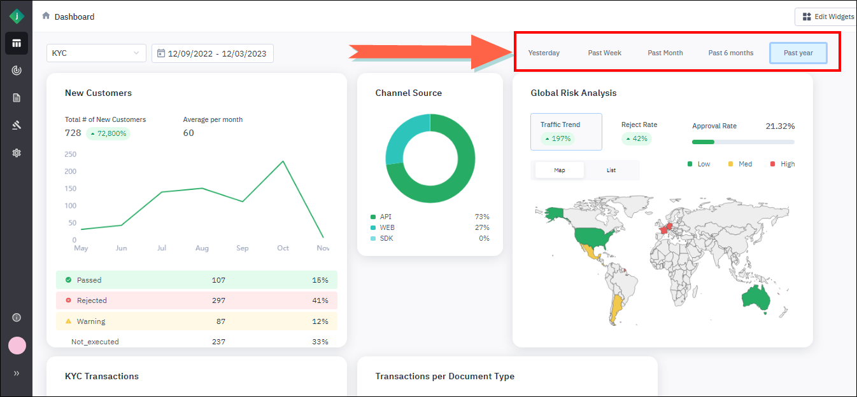
Task: Open the settings gear in sidebar
Action: click(x=17, y=153)
